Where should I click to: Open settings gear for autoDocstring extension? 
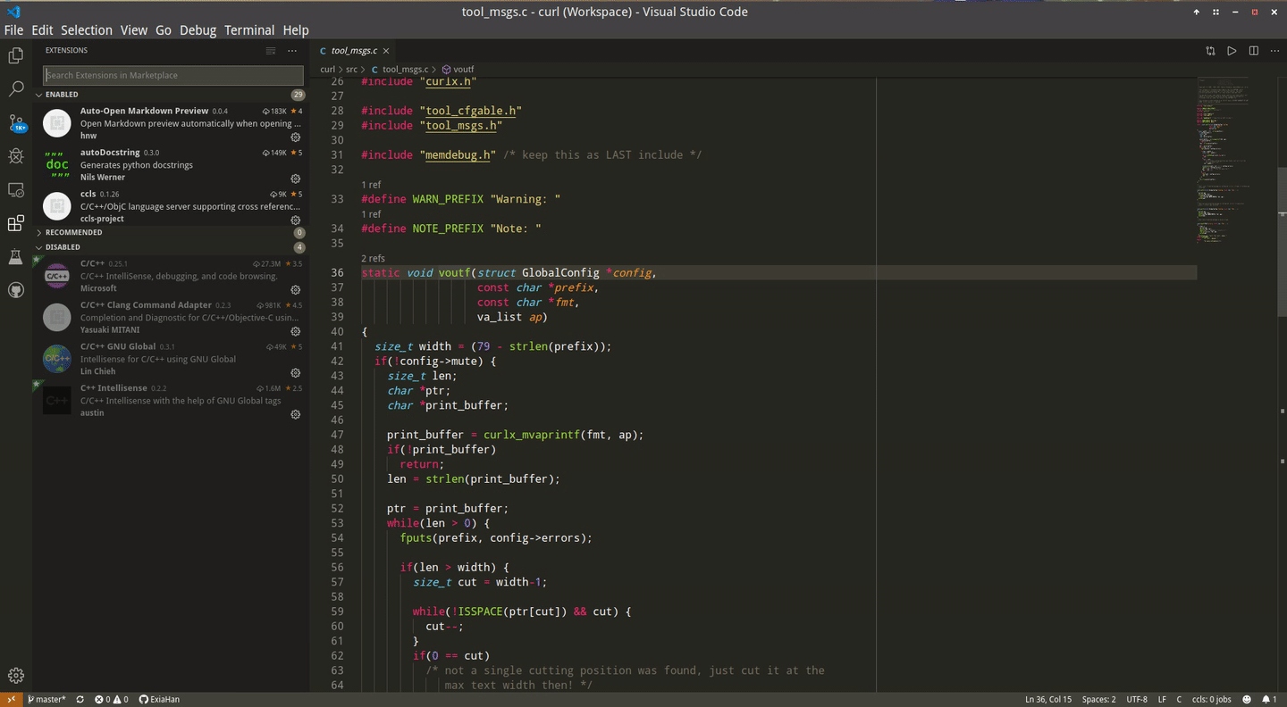295,179
